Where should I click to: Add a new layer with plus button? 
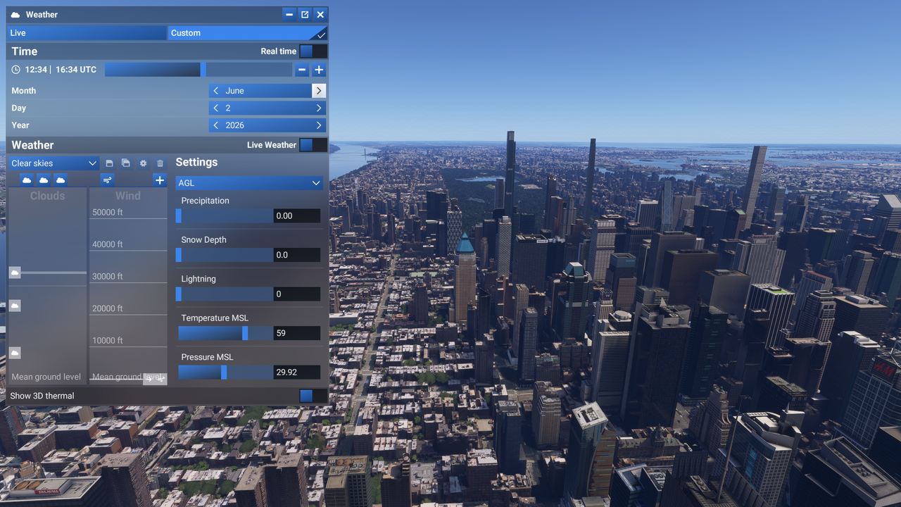[x=160, y=180]
